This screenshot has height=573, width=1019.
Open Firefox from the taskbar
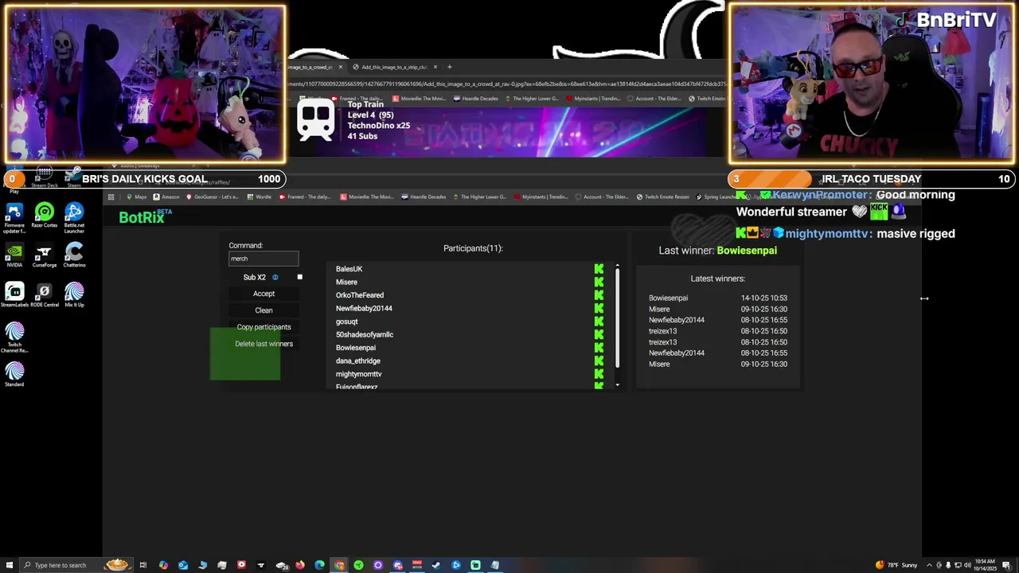click(300, 565)
